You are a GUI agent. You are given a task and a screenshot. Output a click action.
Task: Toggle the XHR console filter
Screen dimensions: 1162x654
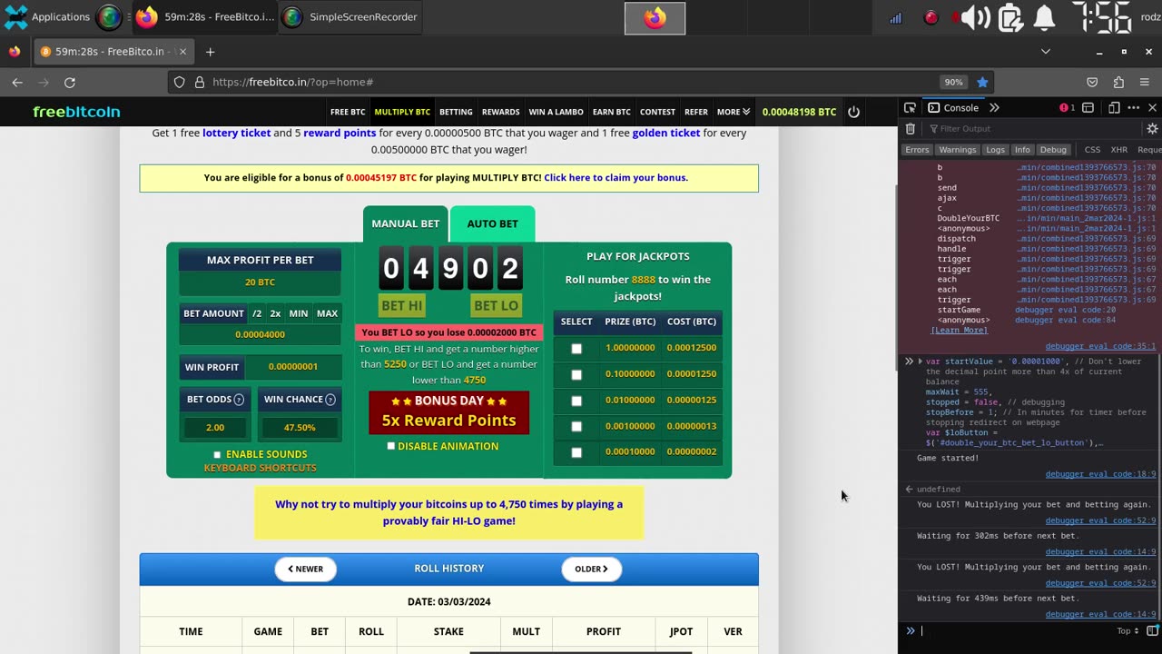pyautogui.click(x=1119, y=150)
